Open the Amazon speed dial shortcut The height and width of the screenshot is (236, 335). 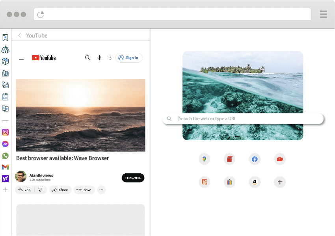click(255, 182)
